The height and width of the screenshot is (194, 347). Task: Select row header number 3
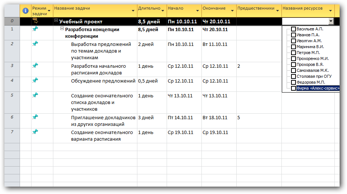[x=12, y=70]
